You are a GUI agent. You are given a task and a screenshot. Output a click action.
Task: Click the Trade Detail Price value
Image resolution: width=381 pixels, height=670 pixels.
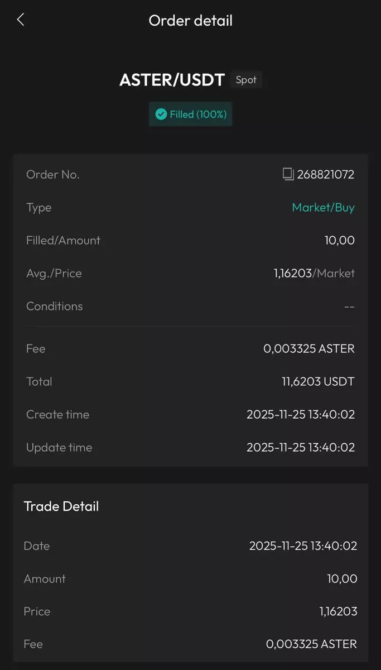click(x=338, y=612)
